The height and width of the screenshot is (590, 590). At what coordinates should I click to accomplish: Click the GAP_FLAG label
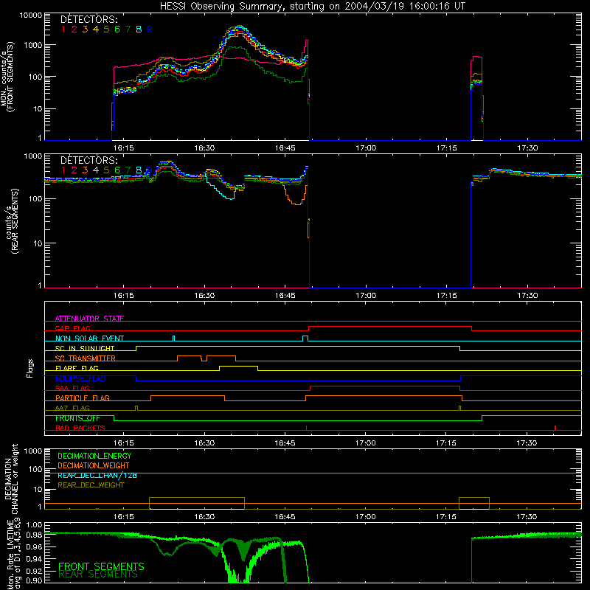pyautogui.click(x=72, y=328)
